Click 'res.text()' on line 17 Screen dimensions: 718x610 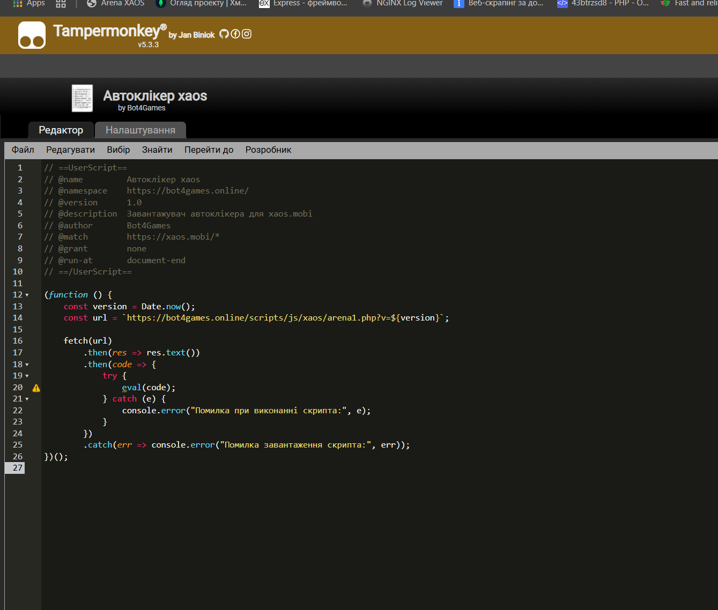point(171,353)
